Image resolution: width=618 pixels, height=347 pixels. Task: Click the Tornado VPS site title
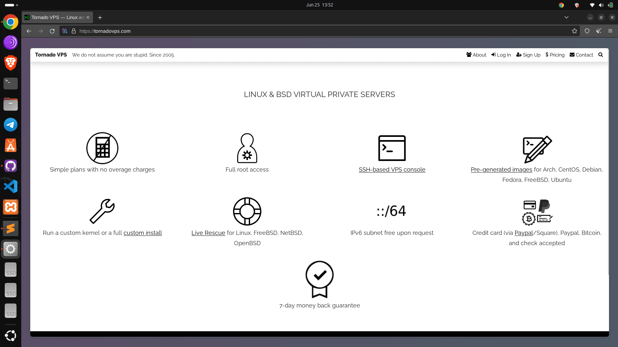coord(51,55)
